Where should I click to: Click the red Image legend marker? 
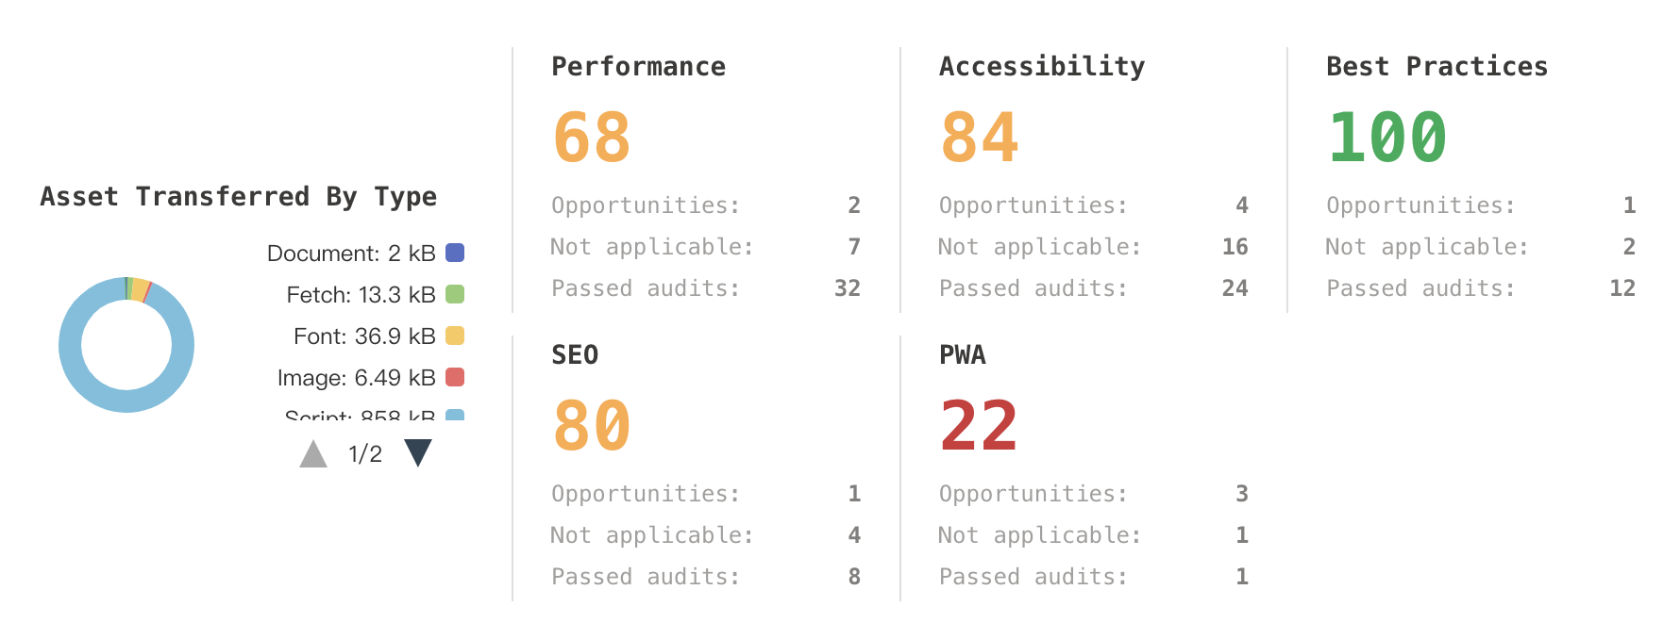(x=455, y=377)
